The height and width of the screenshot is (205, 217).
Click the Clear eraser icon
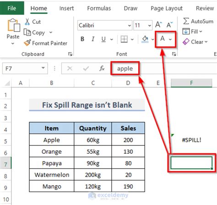pyautogui.click(x=186, y=42)
